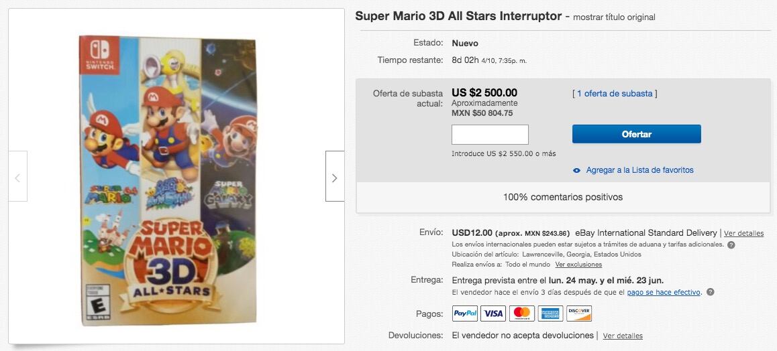Click 'mostrar título original' link
Screen dimensions: 777x351
(614, 17)
